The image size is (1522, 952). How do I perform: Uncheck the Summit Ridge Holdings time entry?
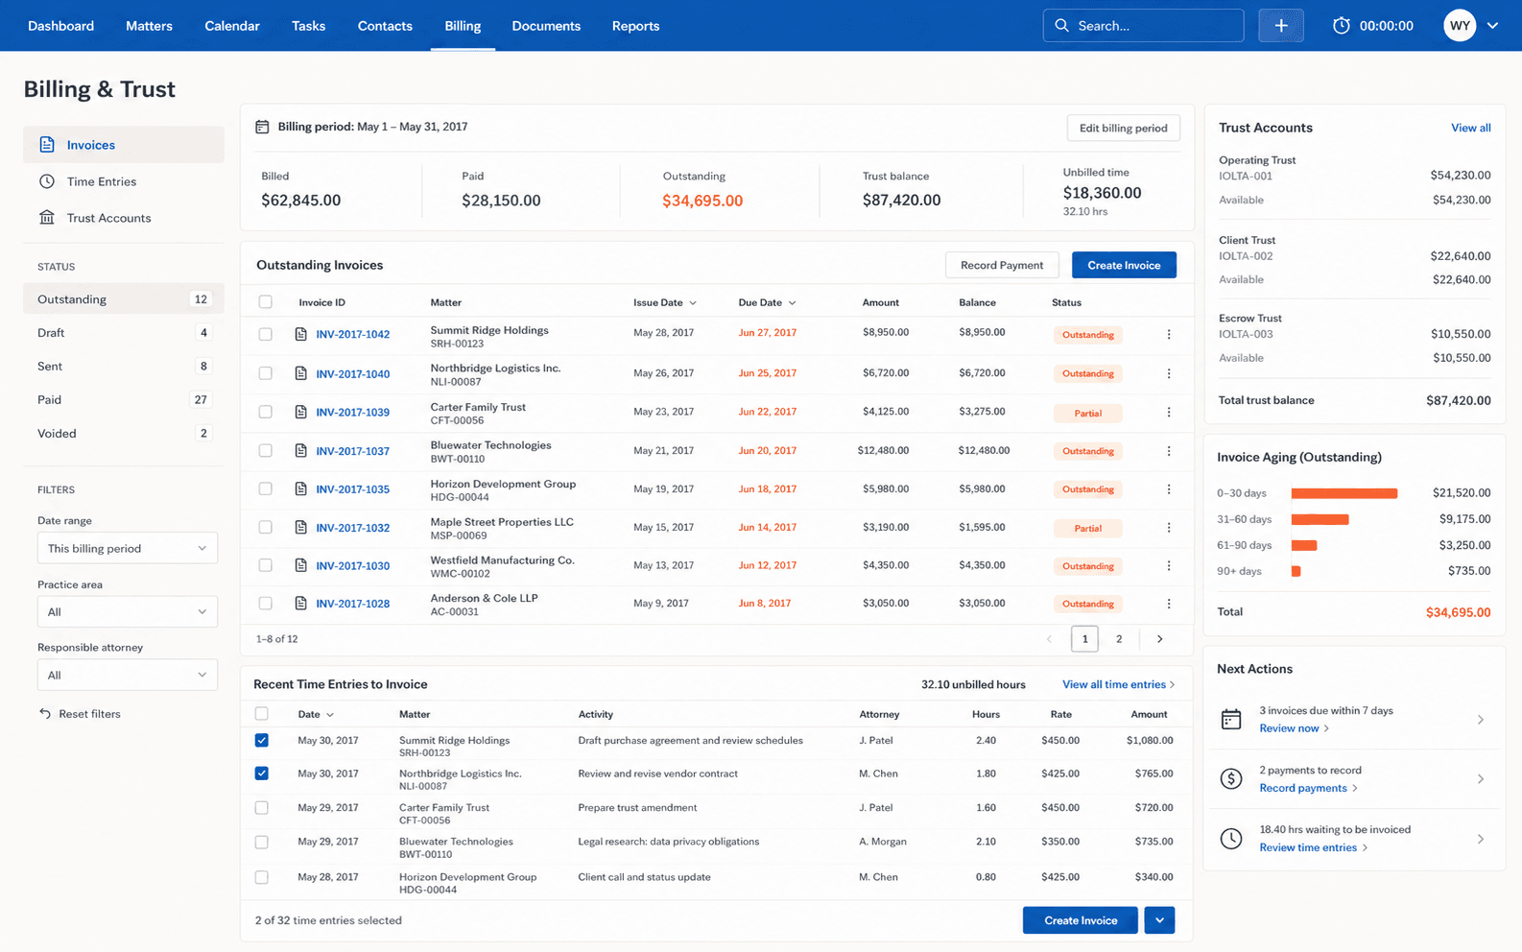point(261,741)
